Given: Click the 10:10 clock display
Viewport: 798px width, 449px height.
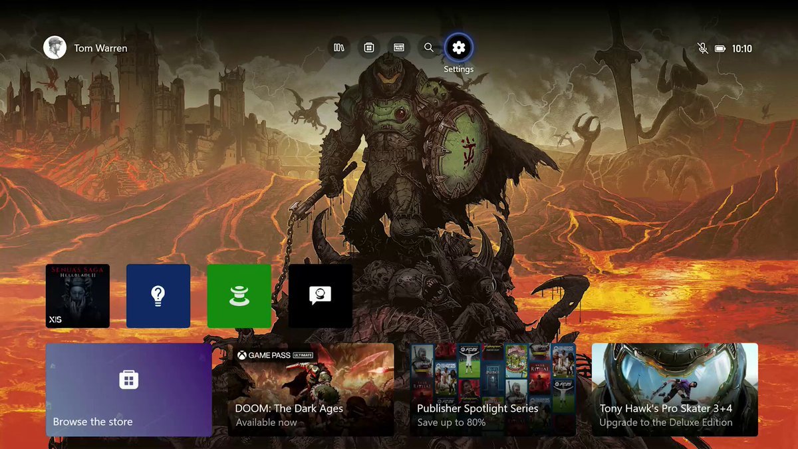Looking at the screenshot, I should (x=742, y=49).
